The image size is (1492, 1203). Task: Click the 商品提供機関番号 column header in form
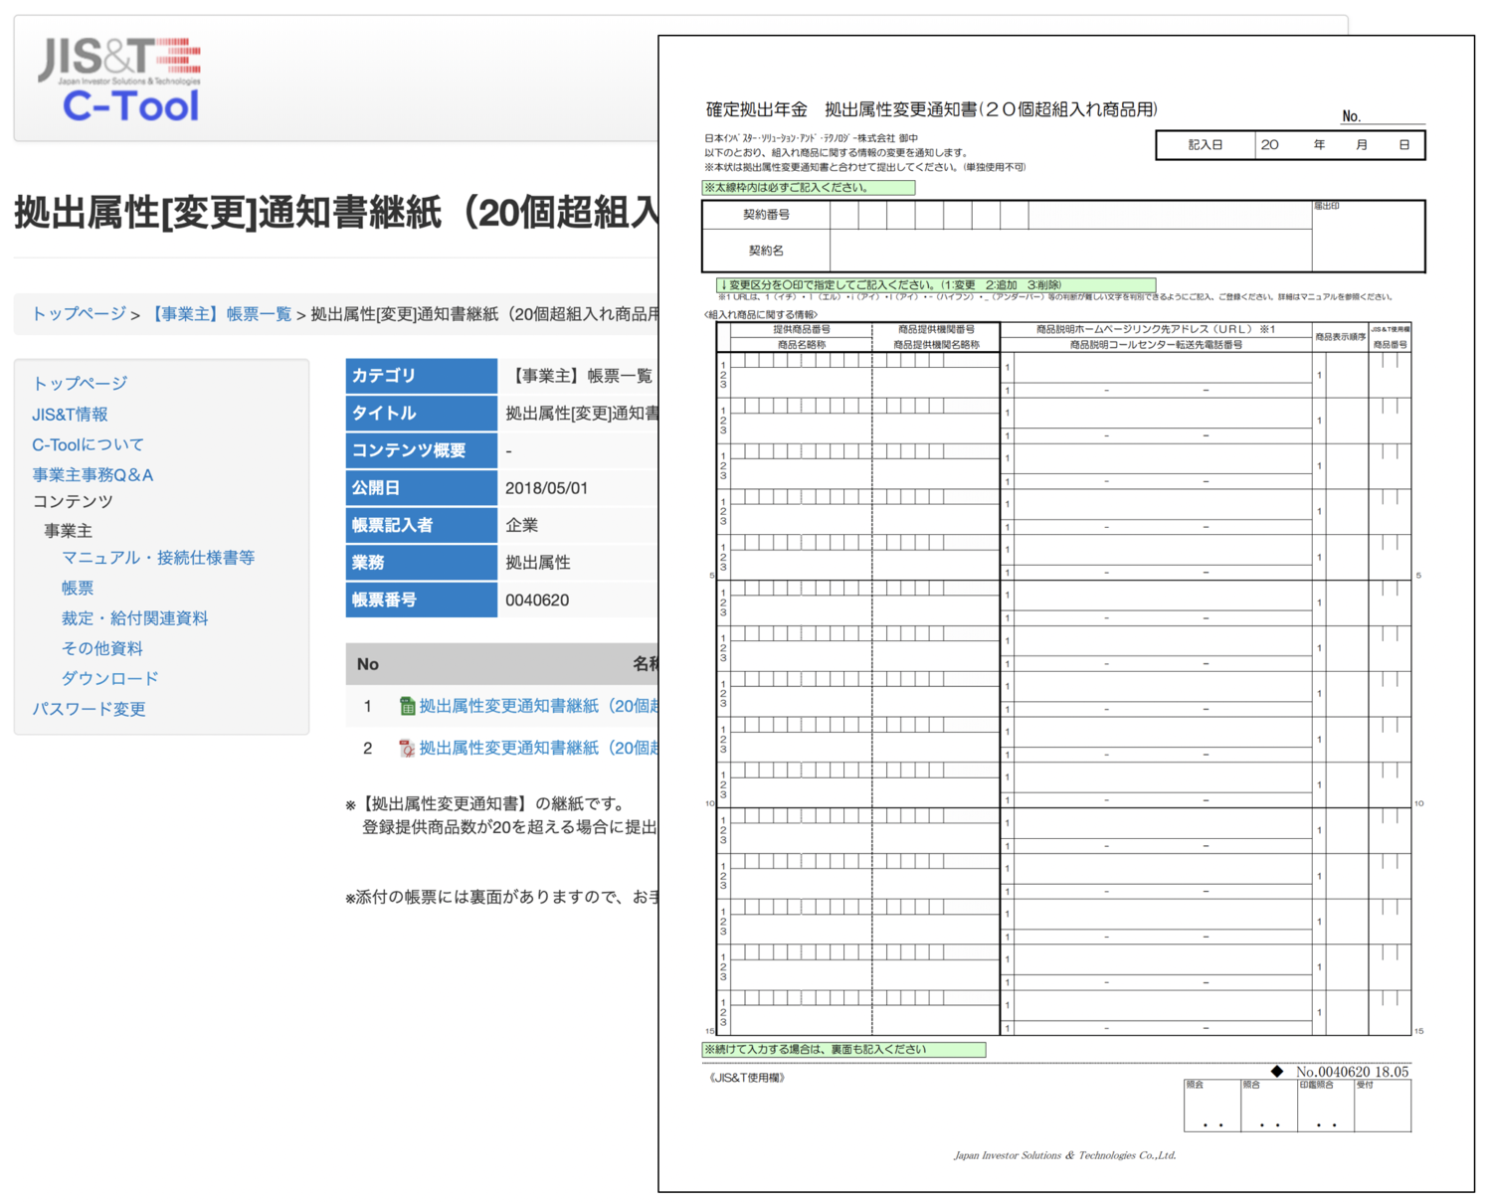[x=936, y=329]
